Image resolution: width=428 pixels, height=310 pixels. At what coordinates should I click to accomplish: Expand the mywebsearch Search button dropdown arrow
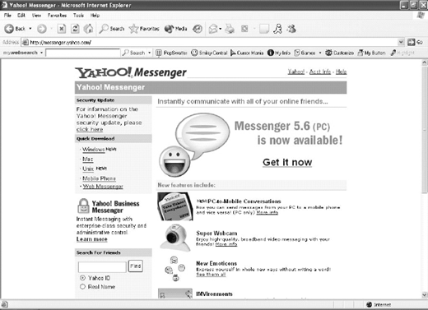pos(150,53)
